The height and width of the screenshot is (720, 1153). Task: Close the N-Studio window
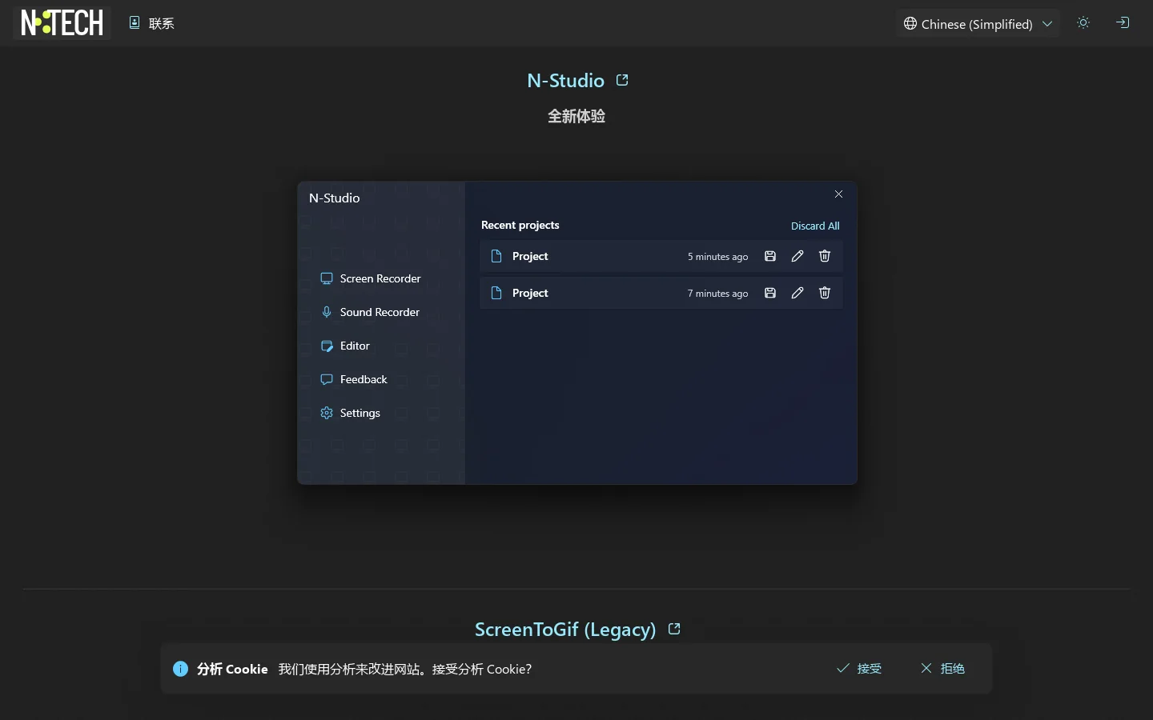(x=838, y=194)
